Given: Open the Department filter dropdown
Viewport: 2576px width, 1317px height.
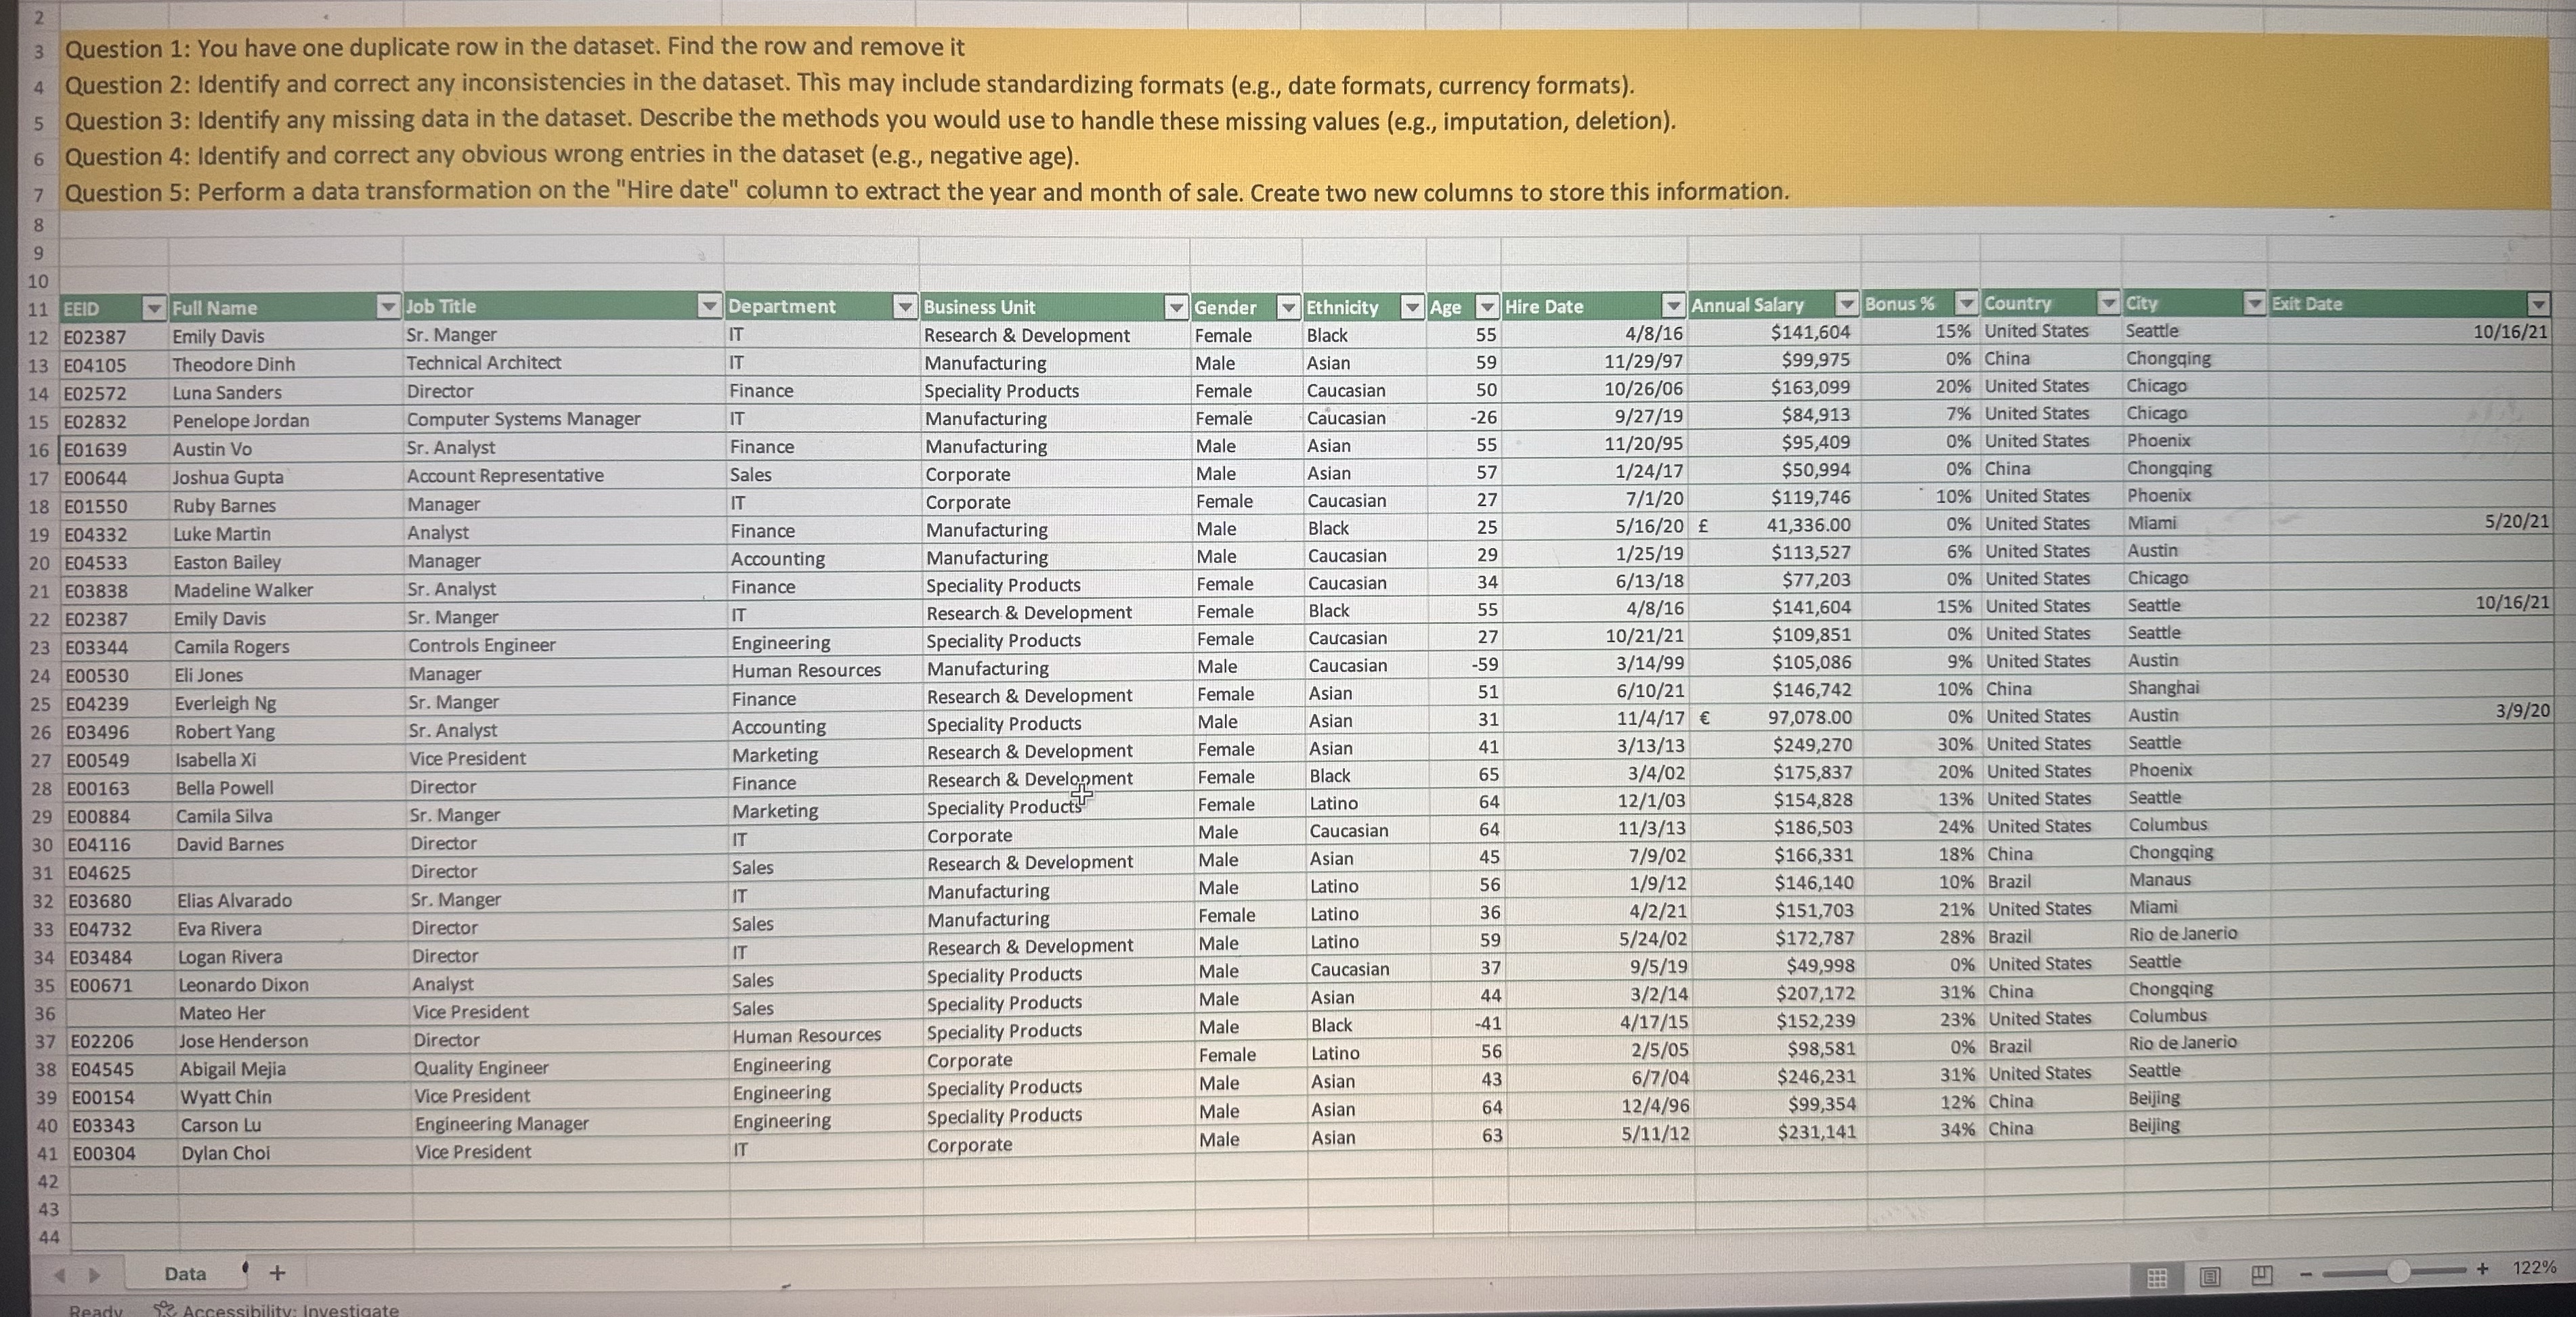Looking at the screenshot, I should [905, 307].
